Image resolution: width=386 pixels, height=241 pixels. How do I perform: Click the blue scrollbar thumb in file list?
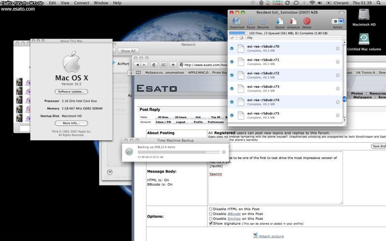345,99
